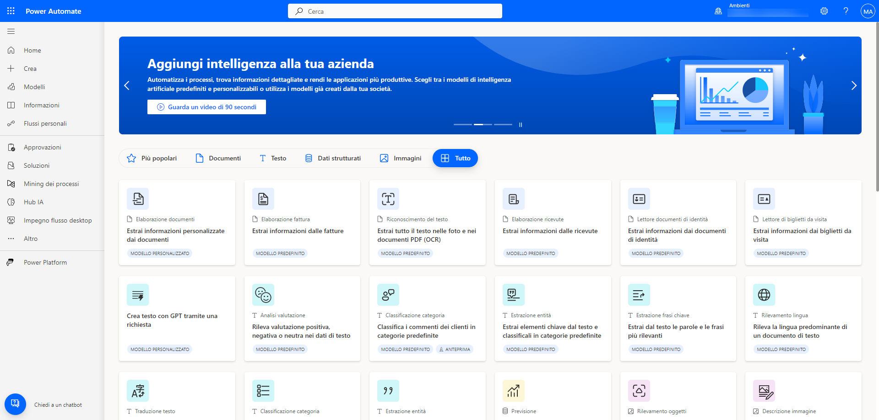
Task: Click the ANTEPRIMA badge on classification card
Action: (455, 349)
